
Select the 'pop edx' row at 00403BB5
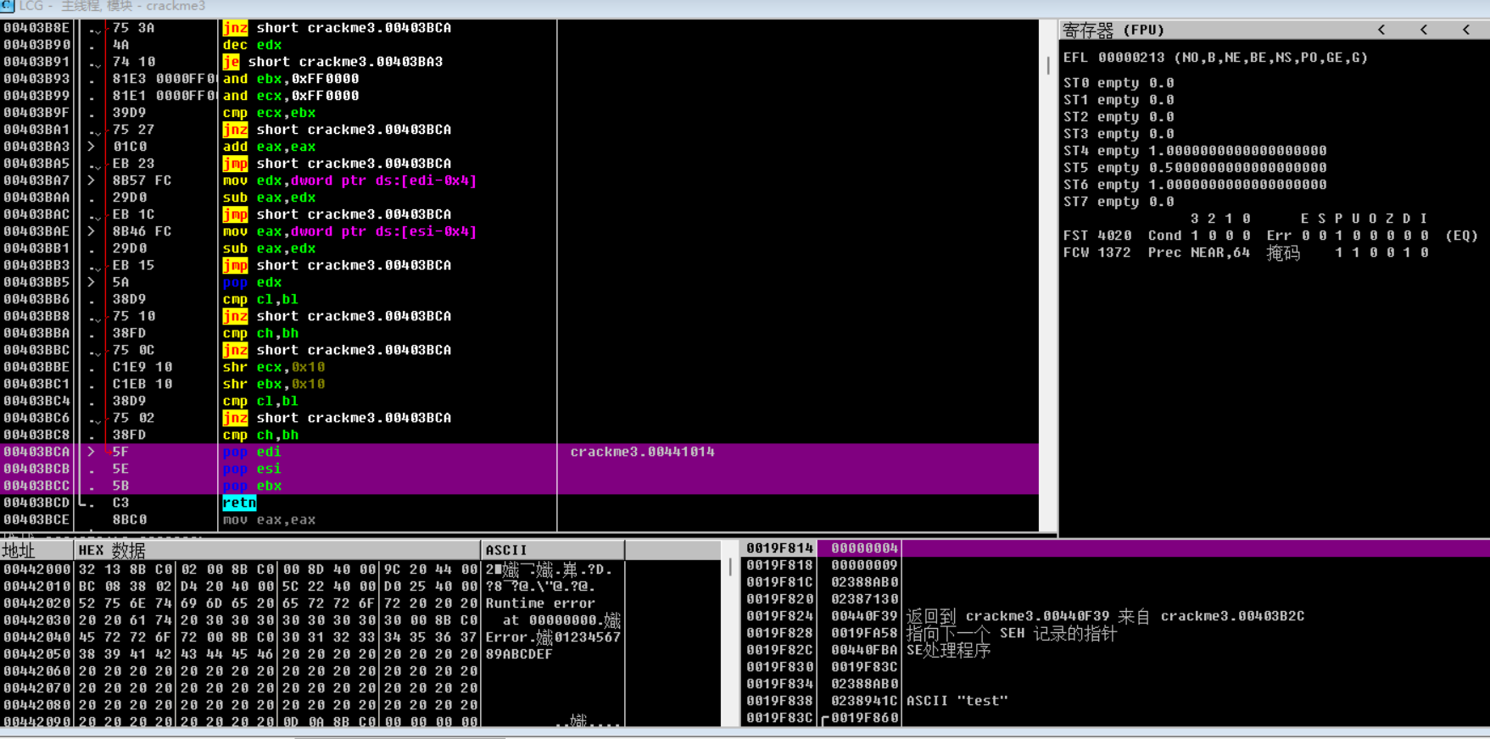click(519, 282)
